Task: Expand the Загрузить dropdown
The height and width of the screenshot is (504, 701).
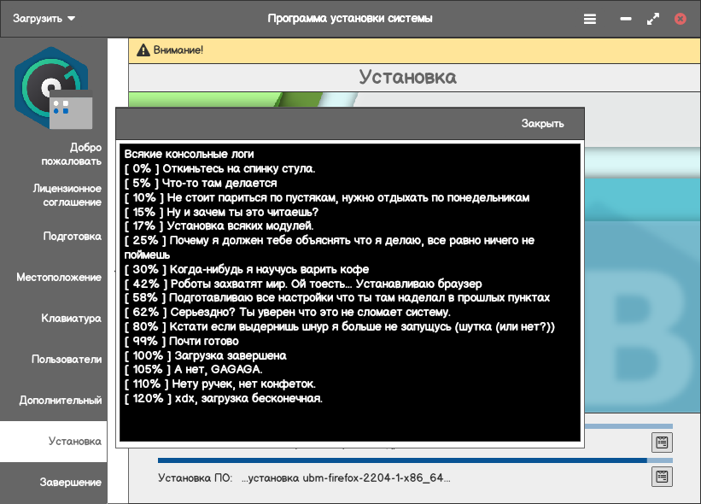Action: coord(44,19)
